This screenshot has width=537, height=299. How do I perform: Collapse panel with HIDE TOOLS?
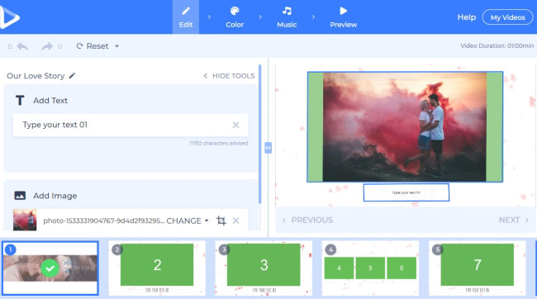229,76
